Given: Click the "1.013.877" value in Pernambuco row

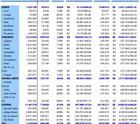Looking at the screenshot, I should 31,60.
